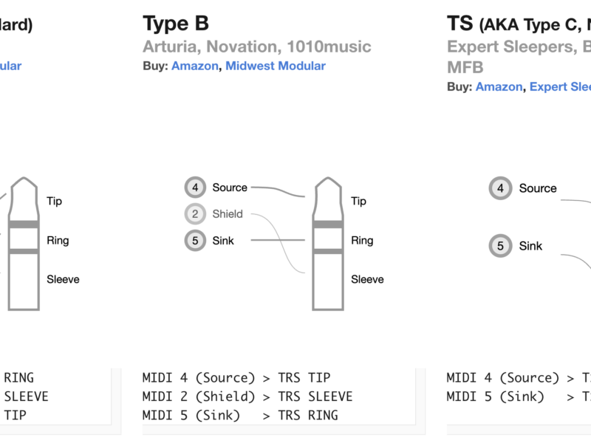Click the 'MIDI 2 (Shield) > TRS SLEEVE' code line
Screen dimensions: 591x443
pos(247,396)
